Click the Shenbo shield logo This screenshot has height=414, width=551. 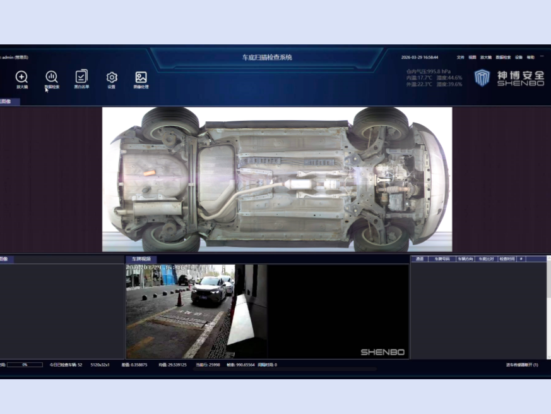pos(482,78)
